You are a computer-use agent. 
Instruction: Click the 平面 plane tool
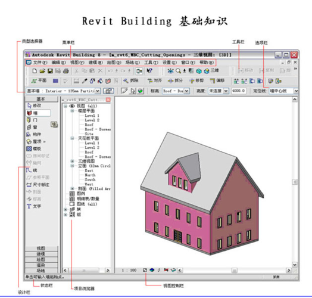pos(39,80)
